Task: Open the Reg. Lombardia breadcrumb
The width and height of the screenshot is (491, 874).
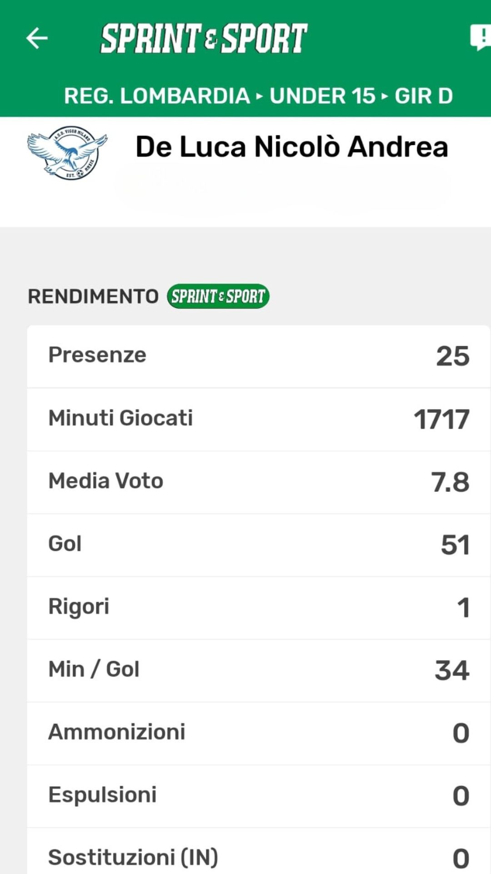Action: coord(157,96)
